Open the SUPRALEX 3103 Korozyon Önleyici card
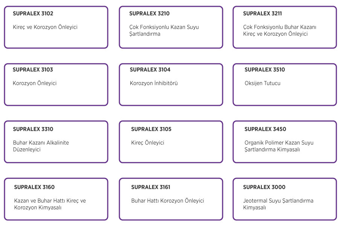The width and height of the screenshot is (339, 226). pyautogui.click(x=56, y=84)
